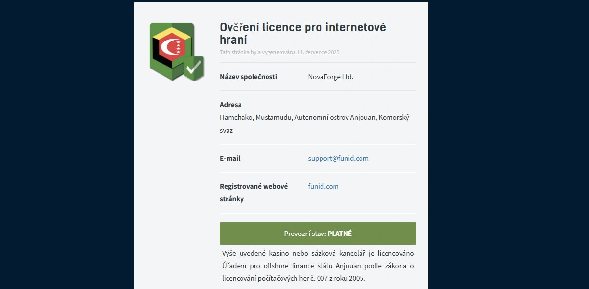
Task: Click the Anjouan license seal logo
Action: pos(177,52)
